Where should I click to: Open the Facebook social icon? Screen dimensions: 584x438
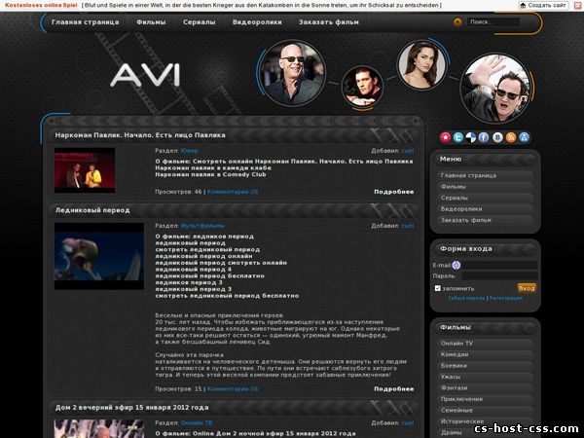(484, 137)
